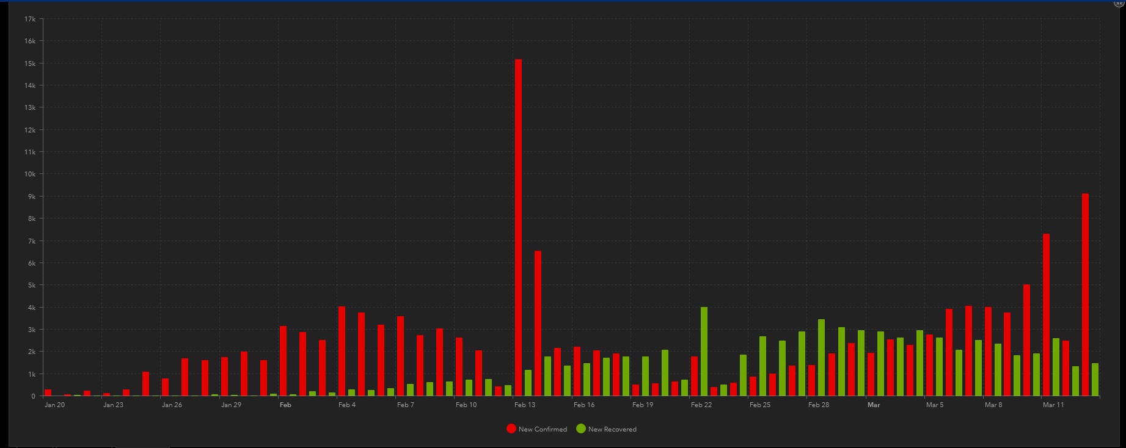
Task: Toggle the New Confirmed legend series
Action: 537,429
